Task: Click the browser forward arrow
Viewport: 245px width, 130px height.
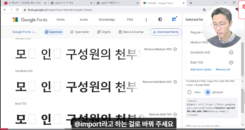Action: coord(11,10)
